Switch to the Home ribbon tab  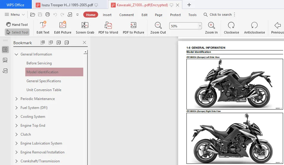click(x=91, y=15)
